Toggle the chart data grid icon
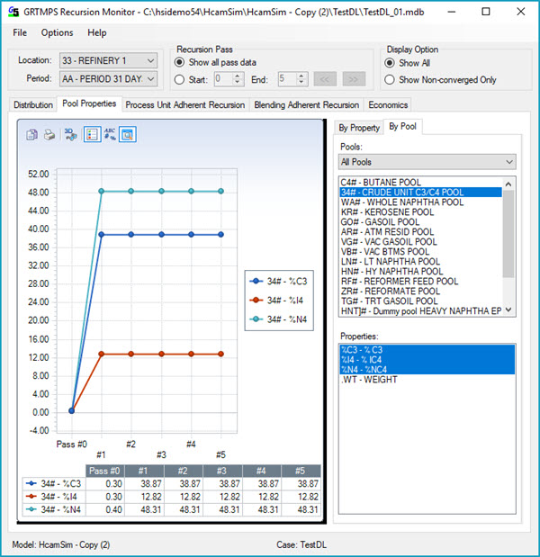This screenshot has height=557, width=540. point(128,135)
